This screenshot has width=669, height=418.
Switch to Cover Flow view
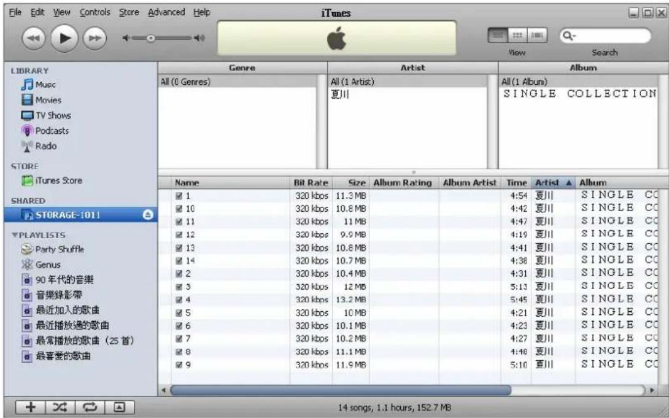click(x=537, y=36)
